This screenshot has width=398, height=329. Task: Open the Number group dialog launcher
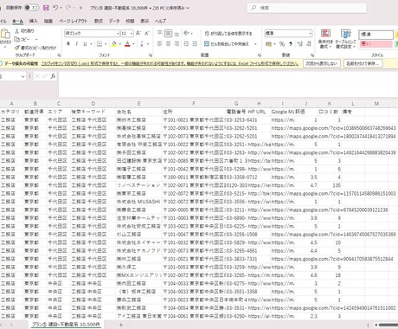(x=312, y=55)
